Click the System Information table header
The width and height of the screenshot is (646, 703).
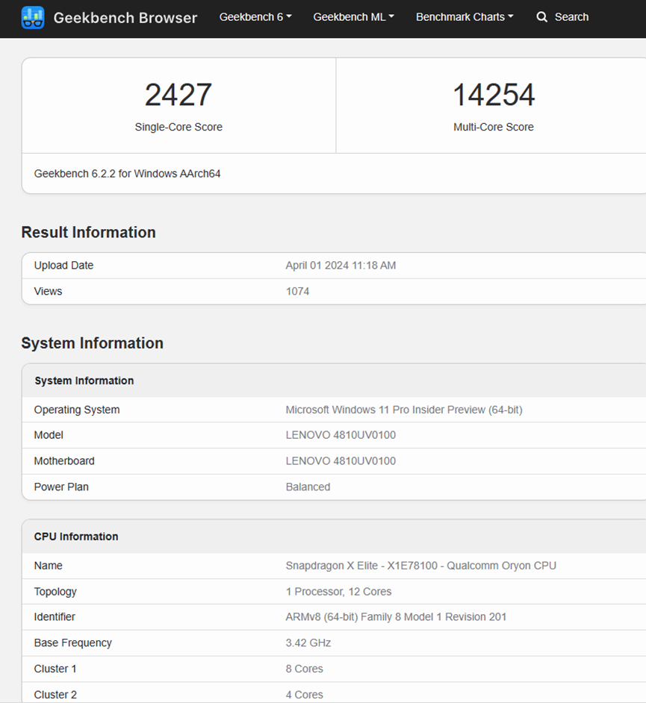[84, 381]
